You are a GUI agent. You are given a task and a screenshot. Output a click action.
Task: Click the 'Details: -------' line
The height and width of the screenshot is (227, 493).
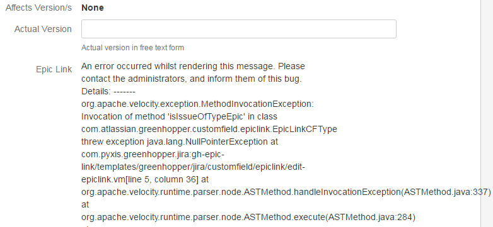(x=108, y=92)
